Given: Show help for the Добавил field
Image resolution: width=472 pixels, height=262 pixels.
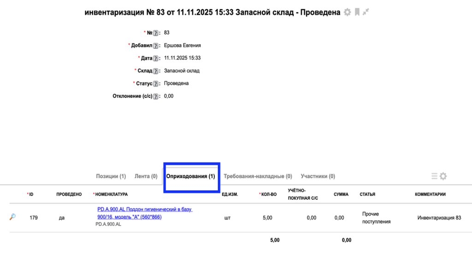Looking at the screenshot, I should click(156, 46).
